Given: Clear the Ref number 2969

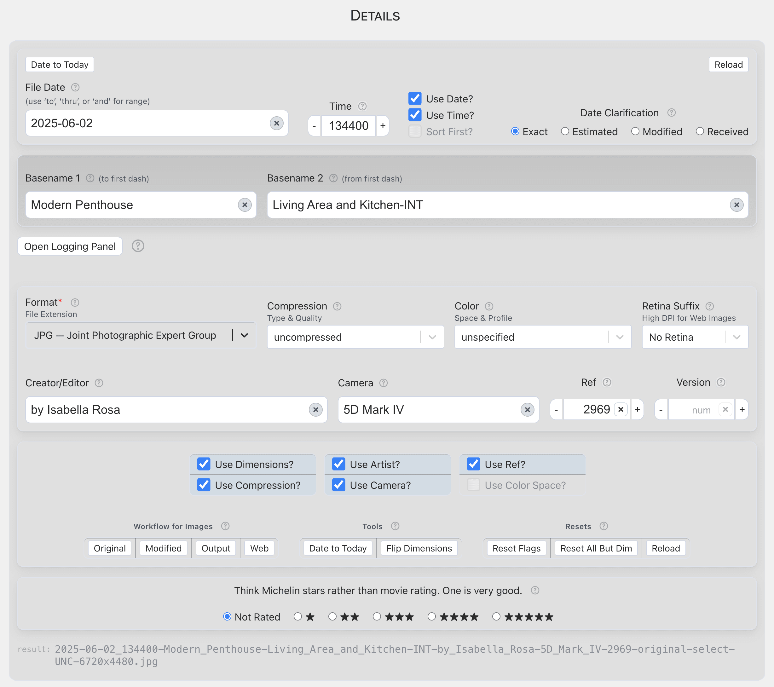Looking at the screenshot, I should (x=621, y=409).
